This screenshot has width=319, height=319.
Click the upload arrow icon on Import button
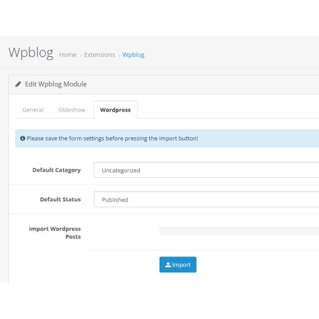click(x=168, y=265)
